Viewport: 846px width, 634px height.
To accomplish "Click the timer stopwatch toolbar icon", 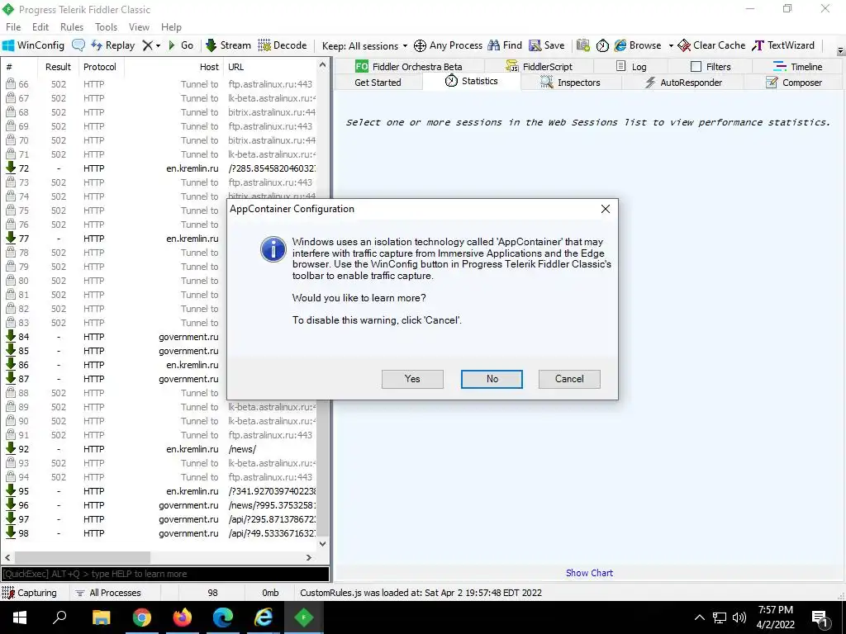I will (x=602, y=45).
